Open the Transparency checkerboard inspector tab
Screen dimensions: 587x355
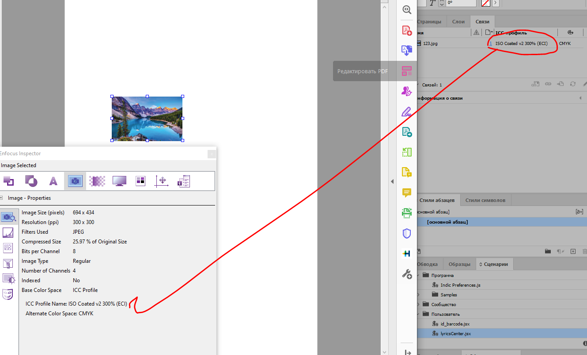point(97,181)
